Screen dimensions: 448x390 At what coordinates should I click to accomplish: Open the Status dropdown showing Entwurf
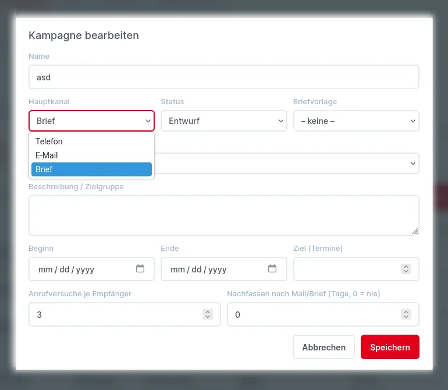224,121
